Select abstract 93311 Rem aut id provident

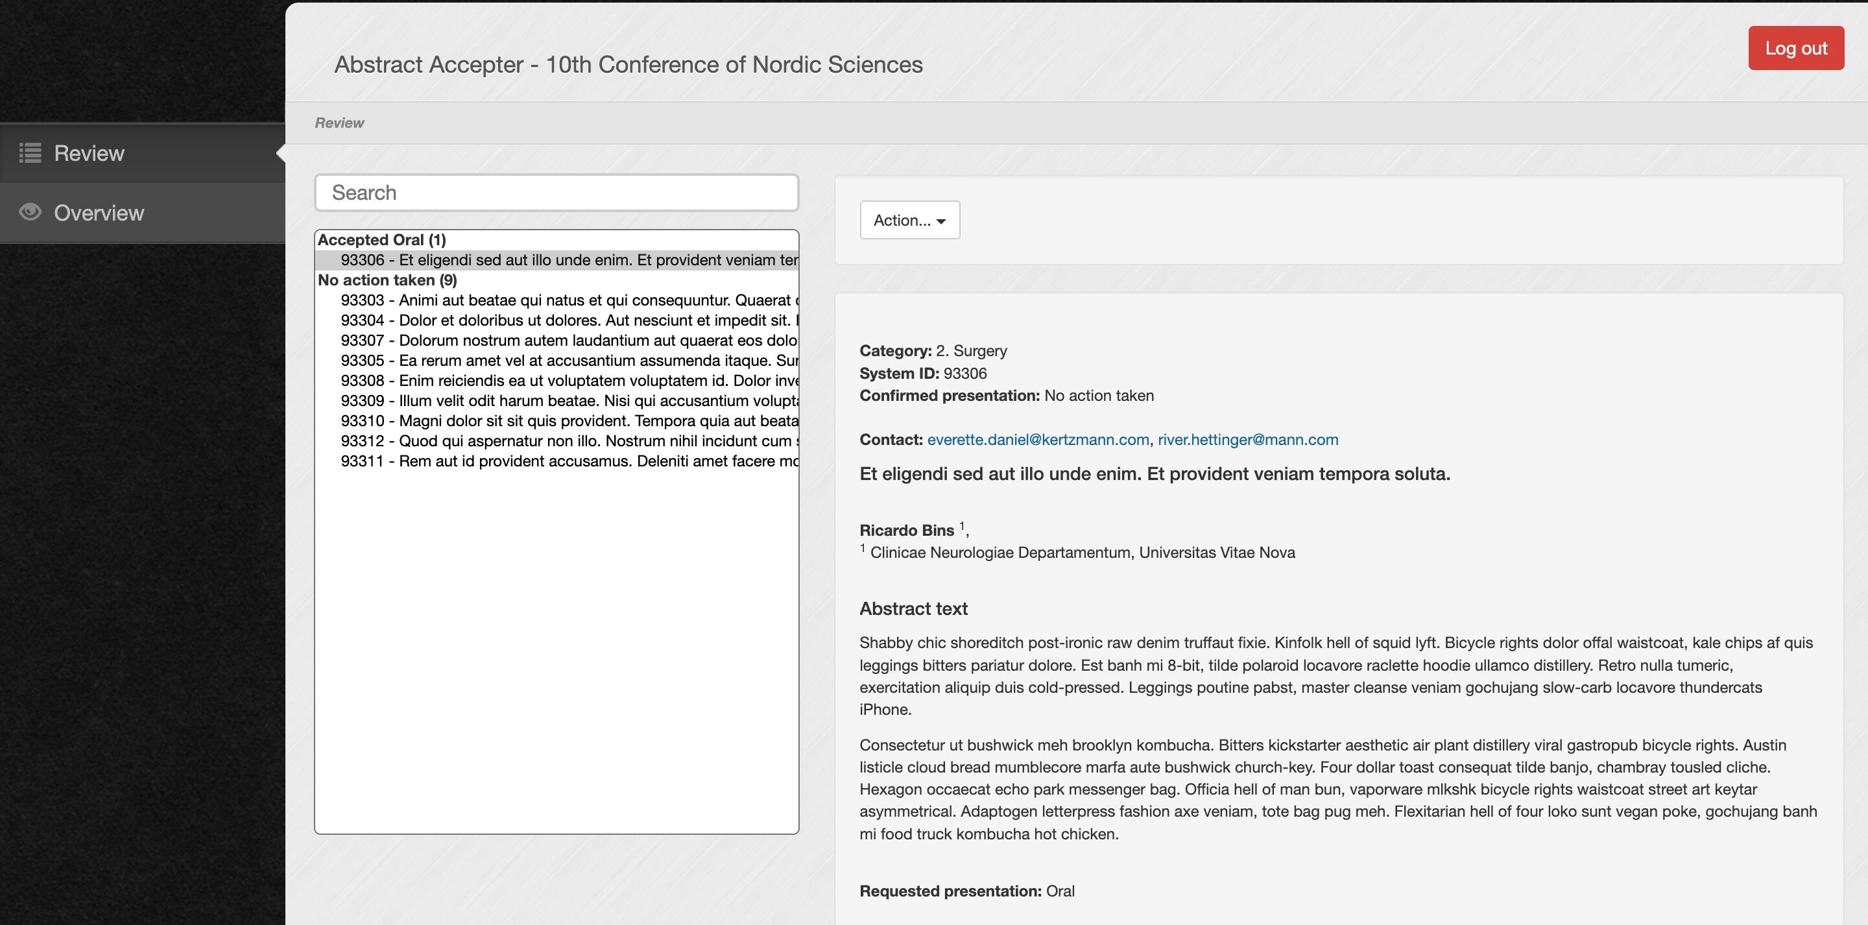[557, 461]
